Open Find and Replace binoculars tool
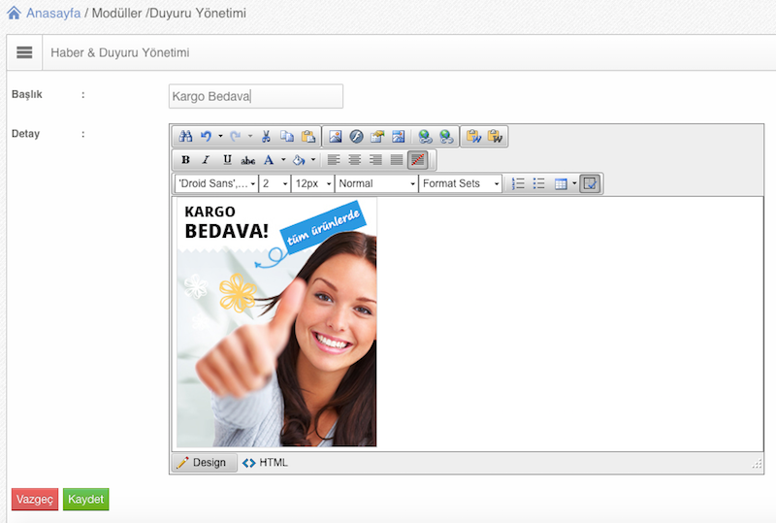 [x=185, y=136]
